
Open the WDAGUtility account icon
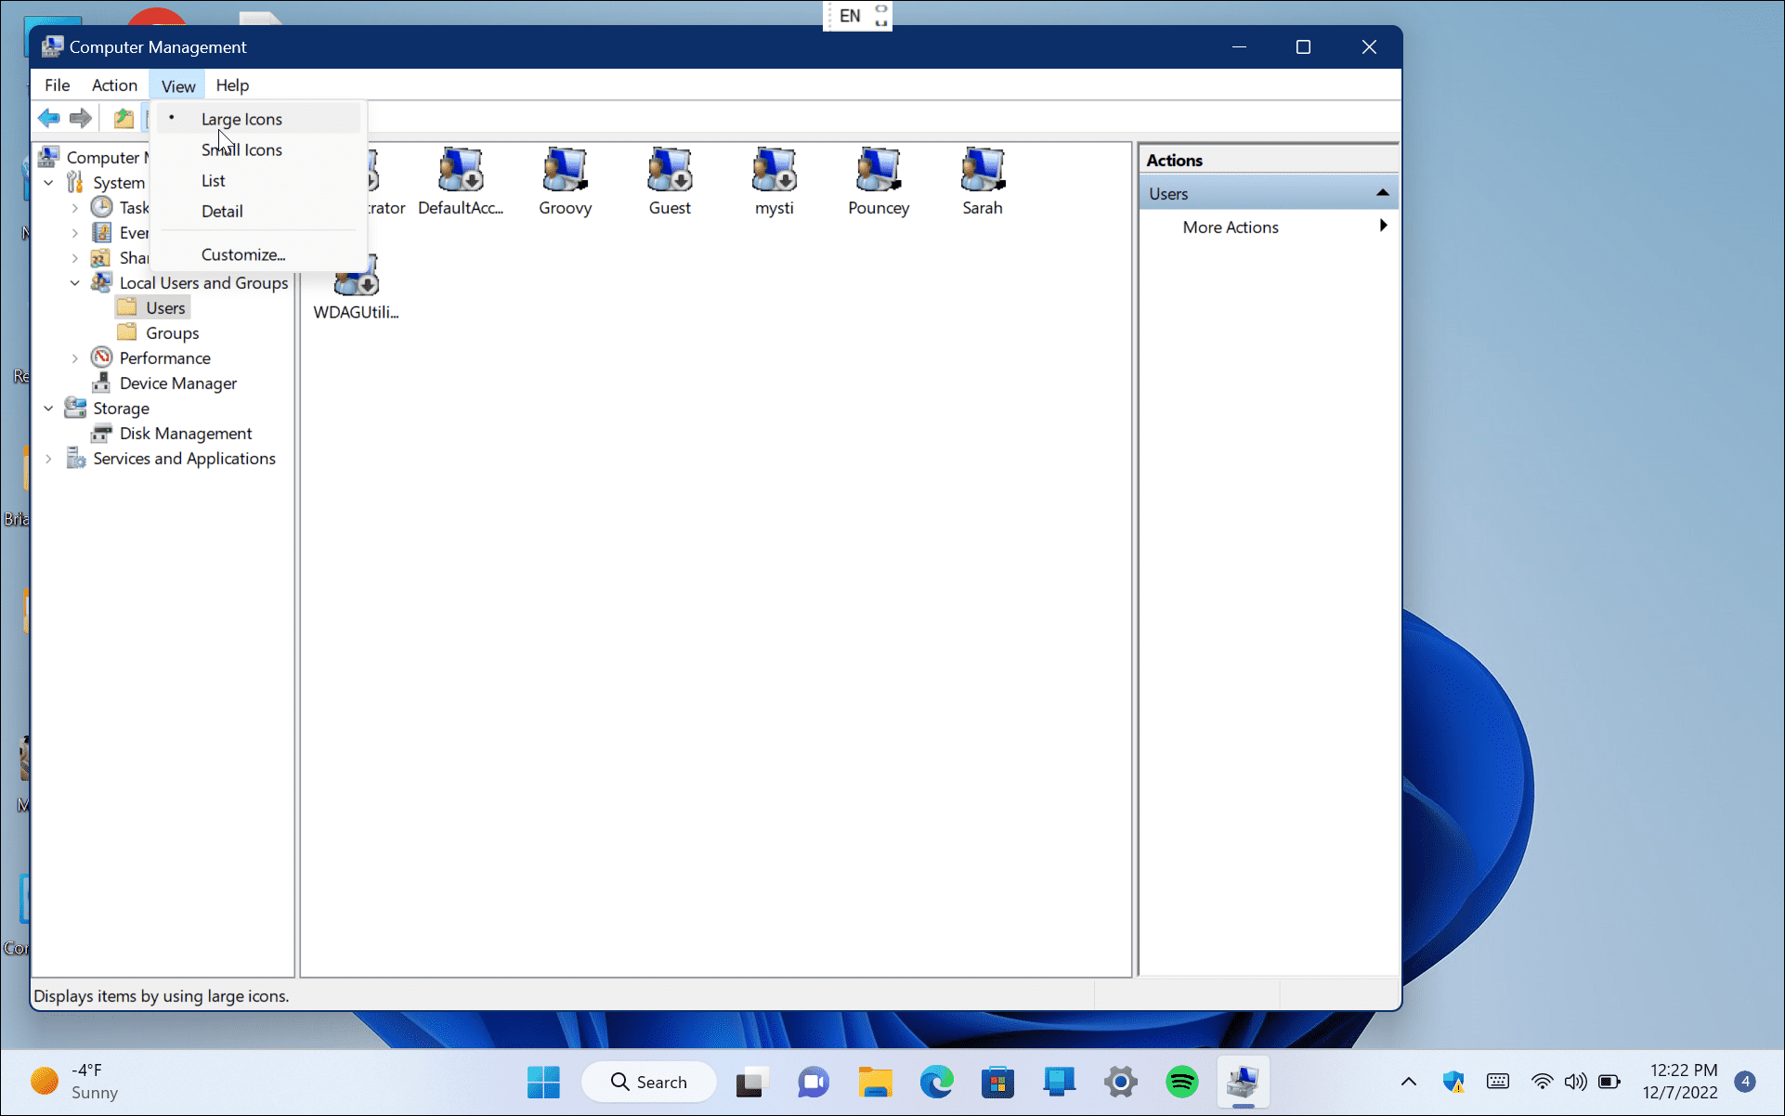356,276
